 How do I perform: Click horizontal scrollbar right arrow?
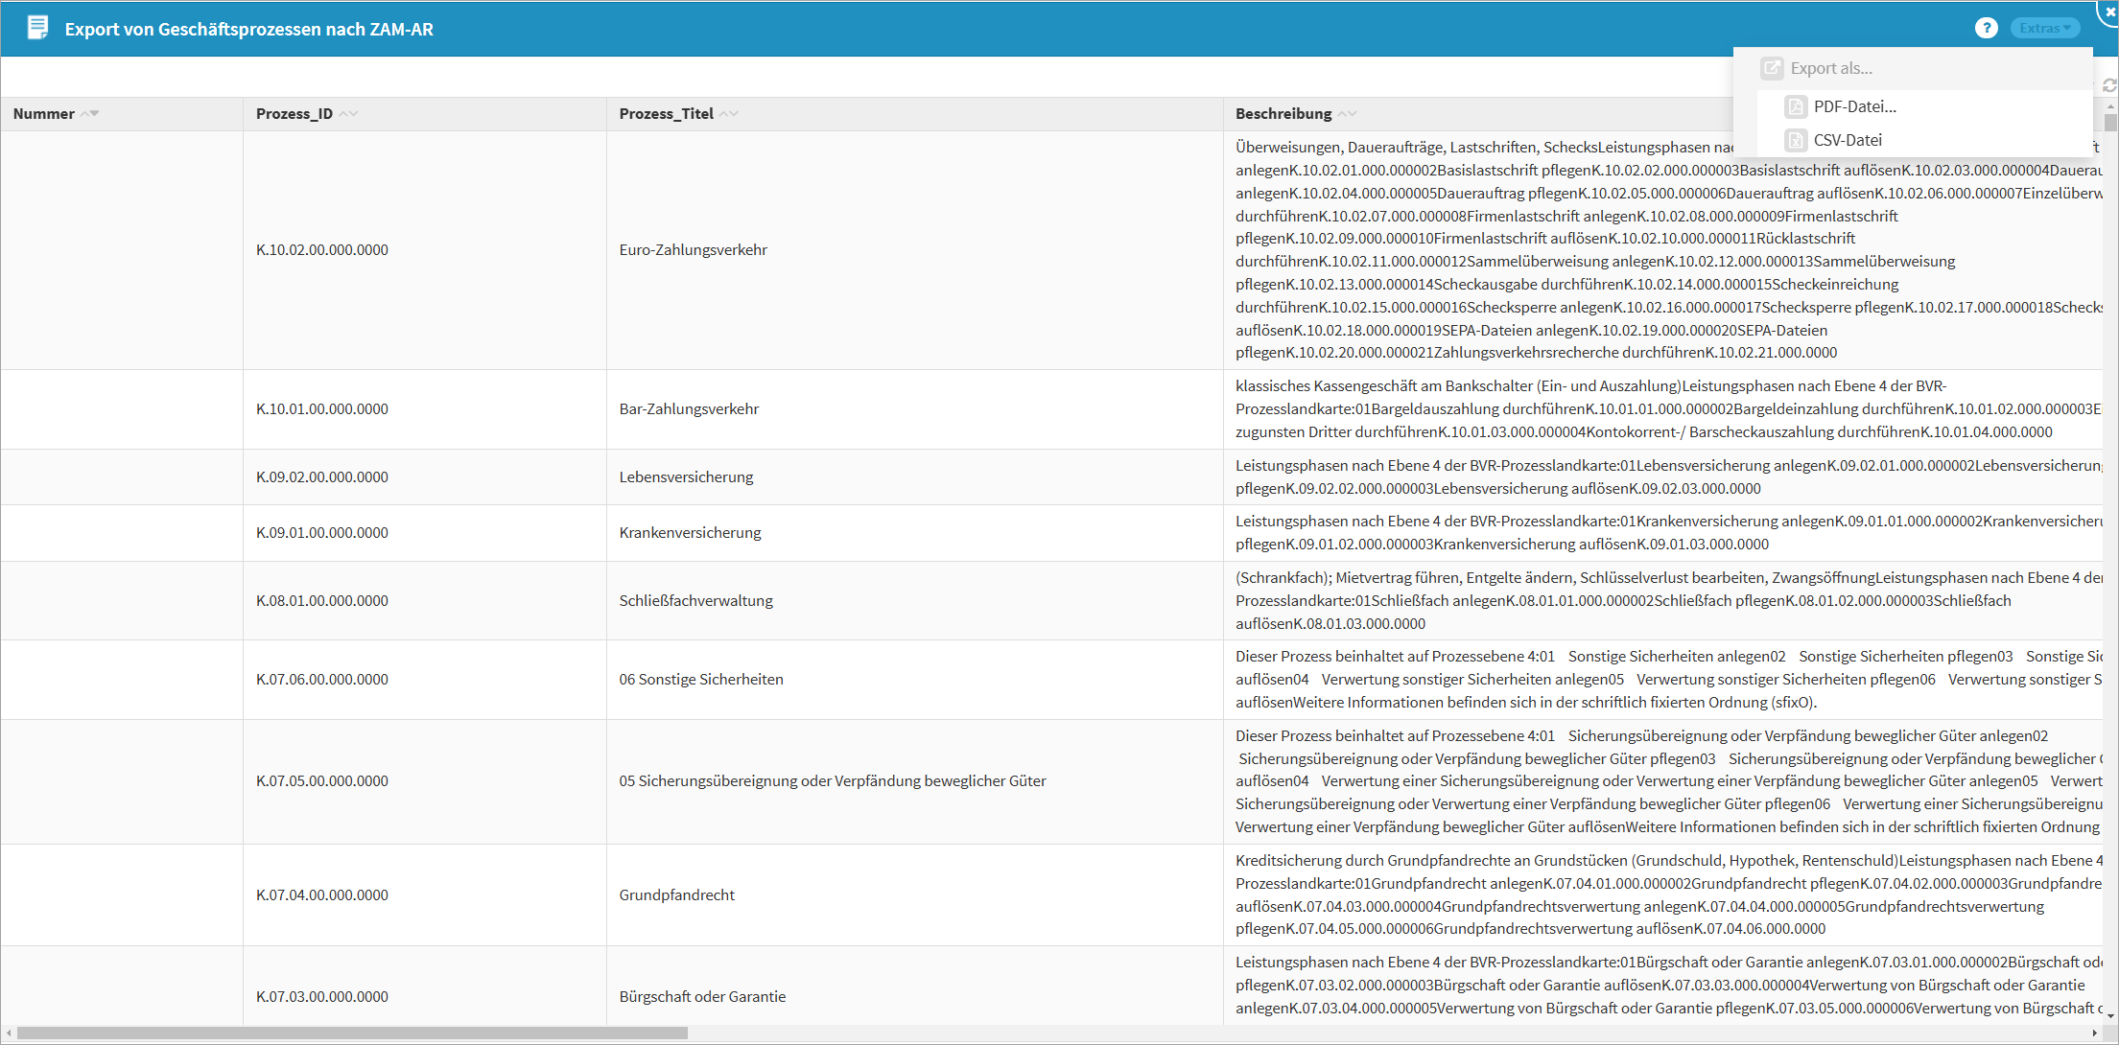2094,1033
